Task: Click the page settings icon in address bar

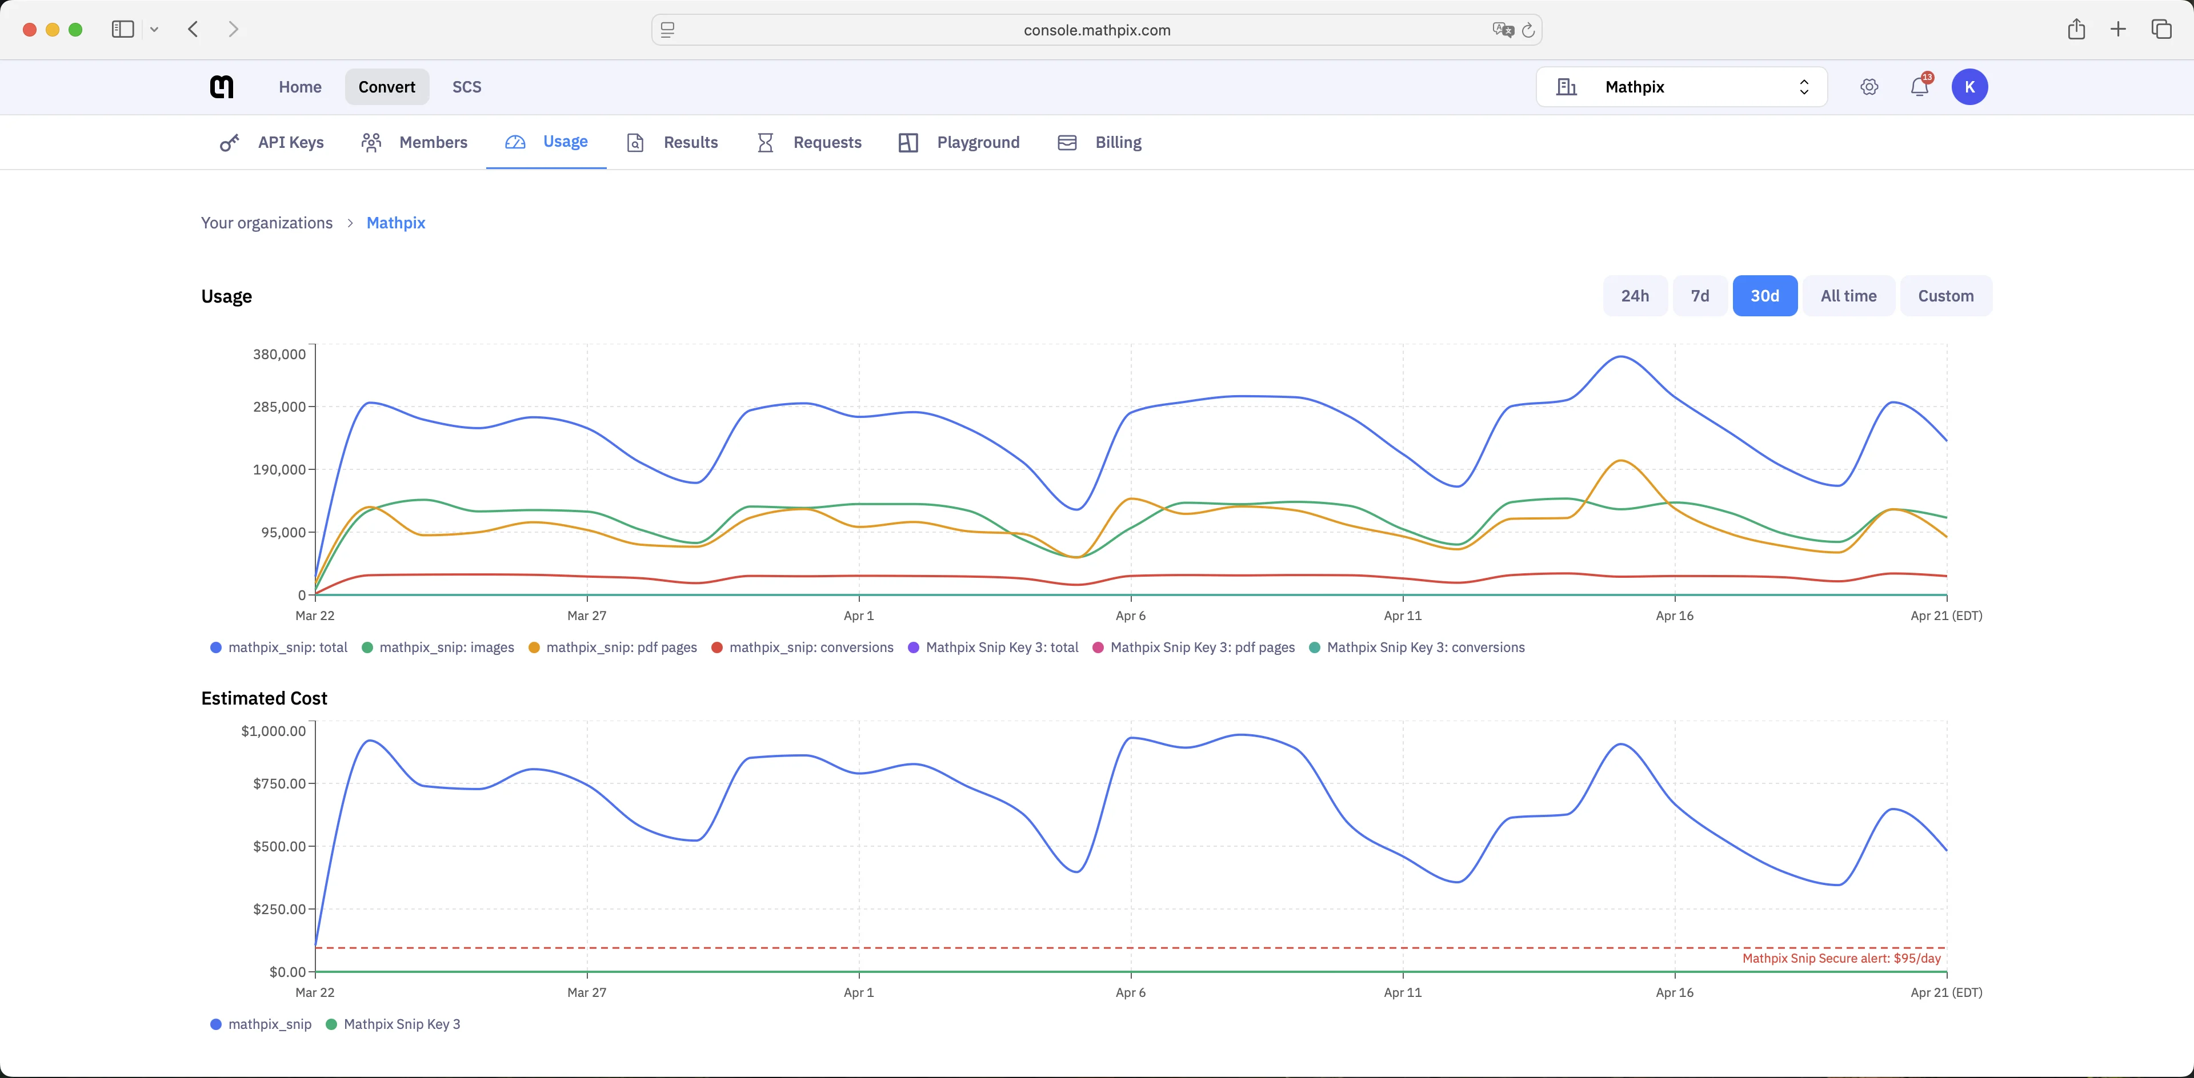Action: click(x=668, y=30)
